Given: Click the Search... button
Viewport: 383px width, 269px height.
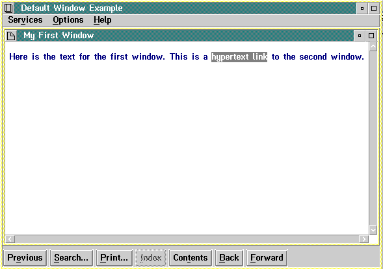Looking at the screenshot, I should point(72,257).
